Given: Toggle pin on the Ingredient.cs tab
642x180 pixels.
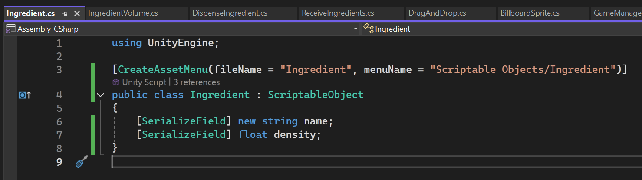Looking at the screenshot, I should coord(65,14).
